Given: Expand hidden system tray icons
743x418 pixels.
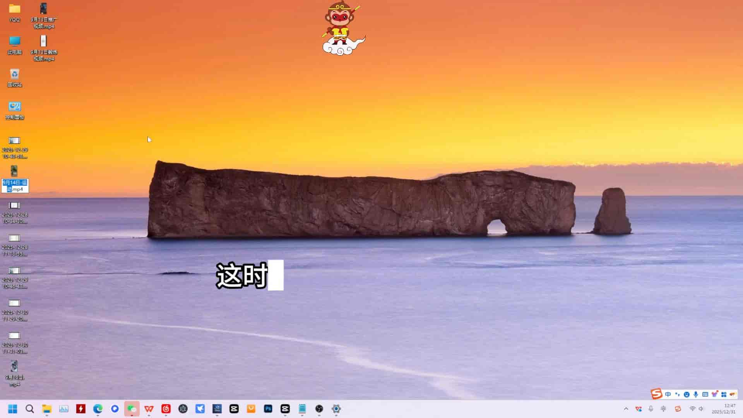Looking at the screenshot, I should pyautogui.click(x=626, y=409).
